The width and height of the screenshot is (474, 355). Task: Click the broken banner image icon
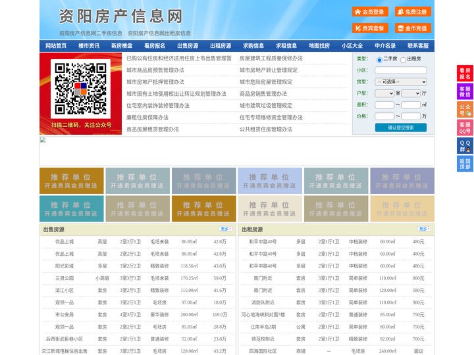(x=43, y=140)
